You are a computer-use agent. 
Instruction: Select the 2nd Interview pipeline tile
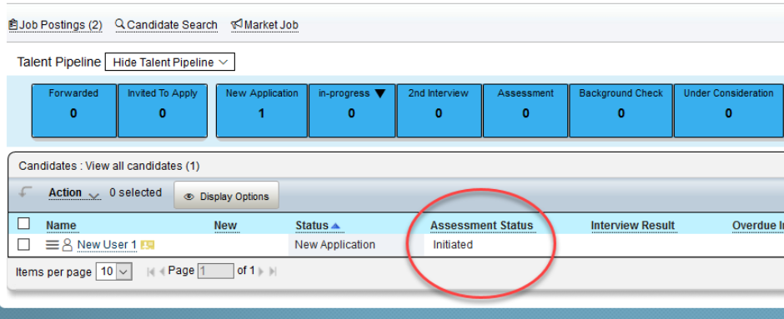coord(439,110)
